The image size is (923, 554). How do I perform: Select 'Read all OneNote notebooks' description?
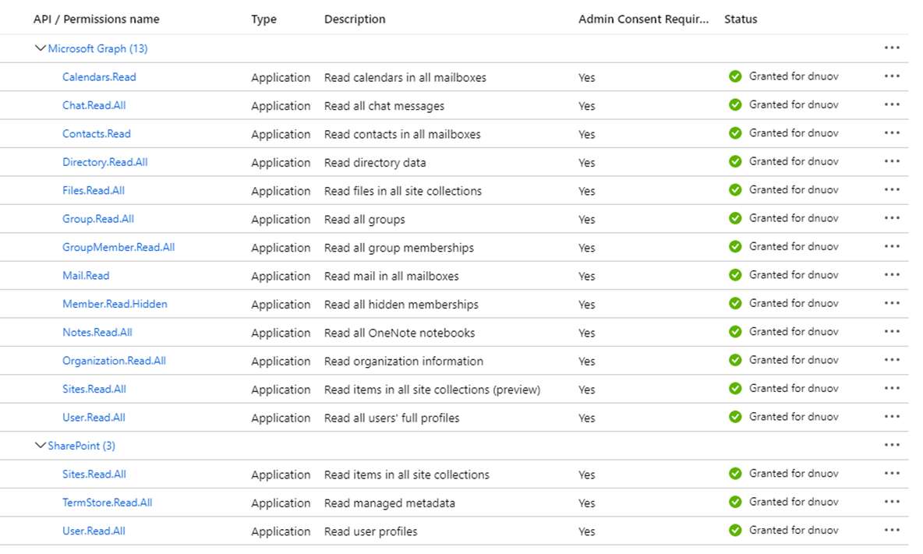(x=400, y=333)
